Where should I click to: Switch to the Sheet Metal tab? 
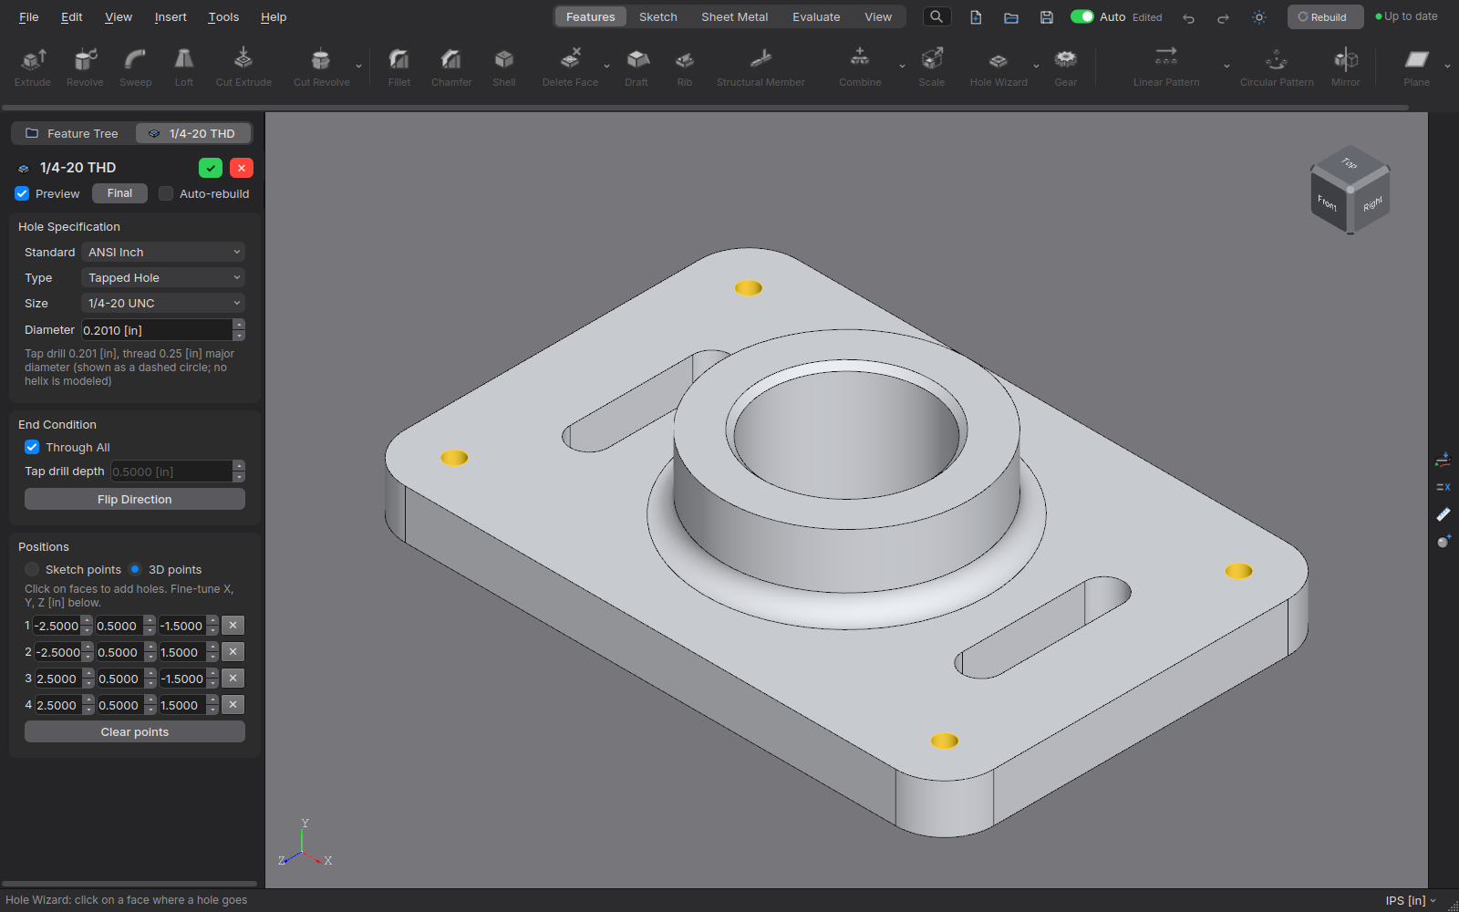(734, 16)
